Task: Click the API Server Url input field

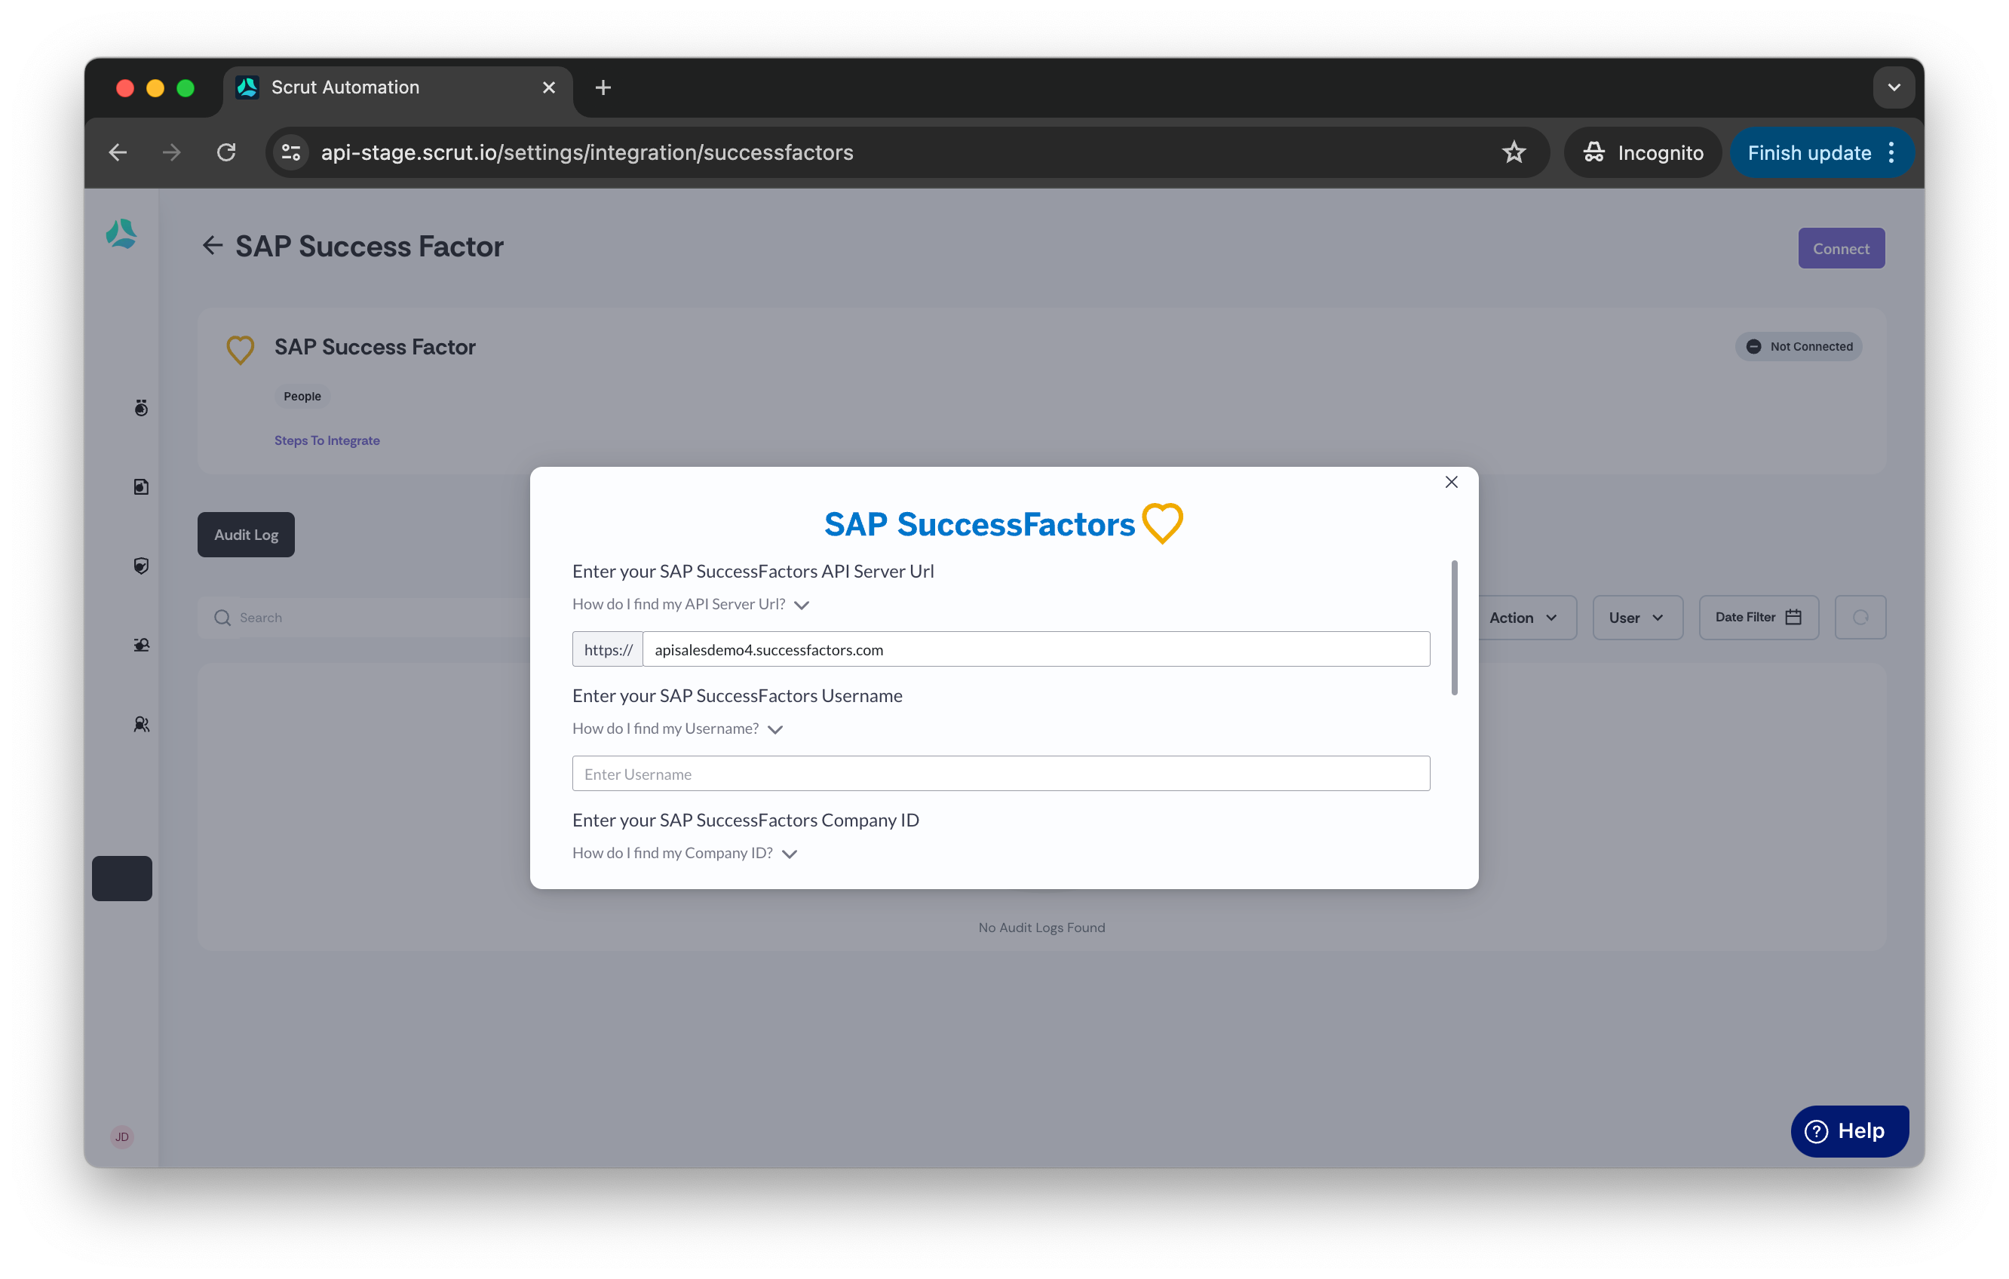Action: pos(1036,649)
